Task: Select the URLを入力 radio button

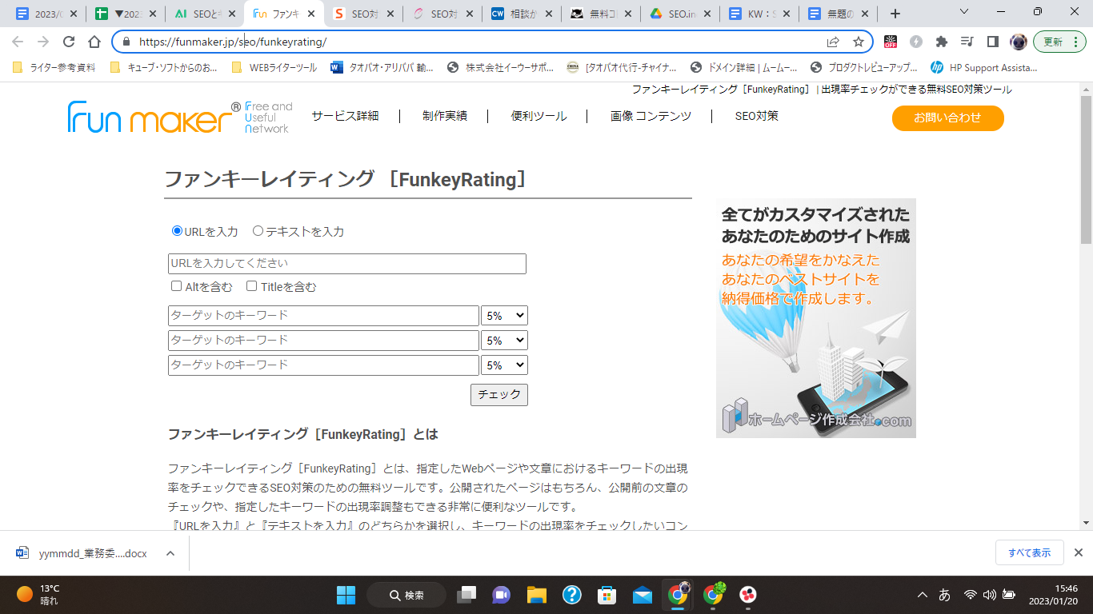Action: pos(177,231)
